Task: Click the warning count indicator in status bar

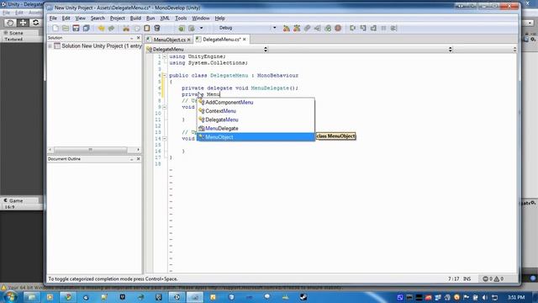Action: click(x=498, y=279)
